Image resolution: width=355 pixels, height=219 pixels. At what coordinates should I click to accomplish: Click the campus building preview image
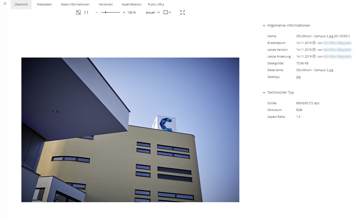point(130,130)
